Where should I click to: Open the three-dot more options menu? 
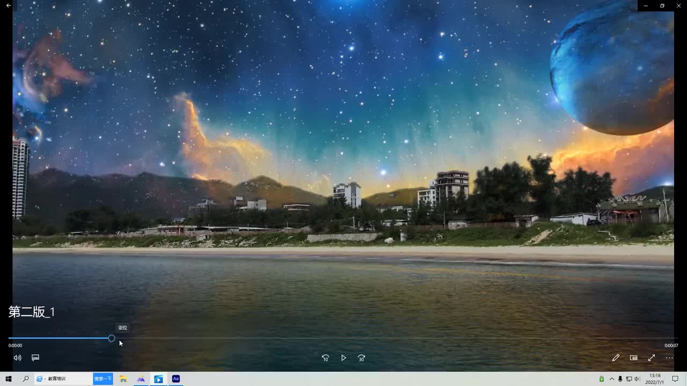(669, 358)
